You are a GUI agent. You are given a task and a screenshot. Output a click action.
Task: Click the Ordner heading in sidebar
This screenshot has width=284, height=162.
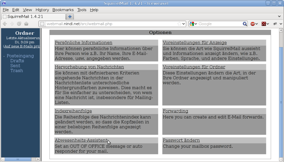click(x=25, y=33)
